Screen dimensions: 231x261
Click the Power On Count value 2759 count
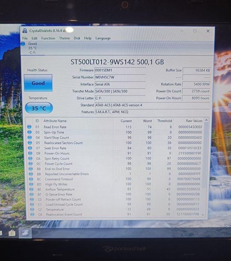pyautogui.click(x=196, y=91)
